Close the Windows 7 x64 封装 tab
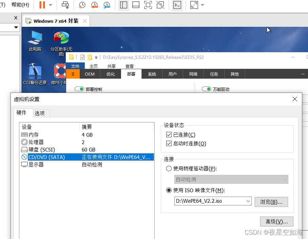The height and width of the screenshot is (239, 308). [x=85, y=21]
